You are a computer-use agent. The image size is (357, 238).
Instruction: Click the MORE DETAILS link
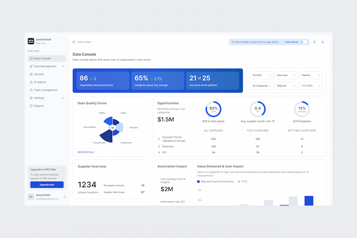pos(86,152)
